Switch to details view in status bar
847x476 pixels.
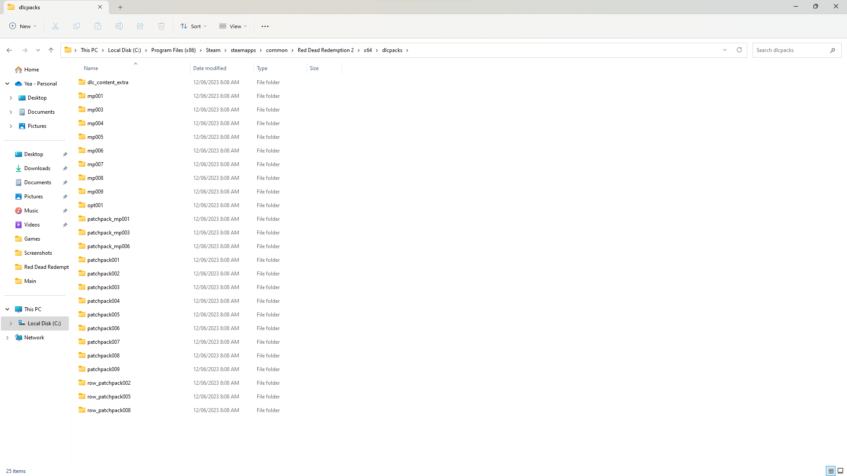click(x=831, y=471)
